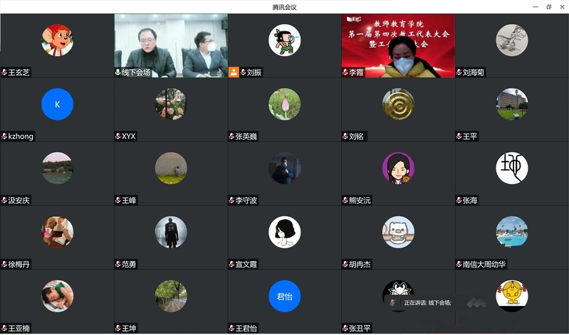The height and width of the screenshot is (335, 569).
Task: Click the blue K avatar of kzhong
Action: [x=58, y=105]
